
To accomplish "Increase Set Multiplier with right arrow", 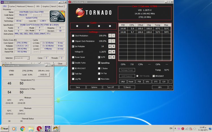I will 114,46.
